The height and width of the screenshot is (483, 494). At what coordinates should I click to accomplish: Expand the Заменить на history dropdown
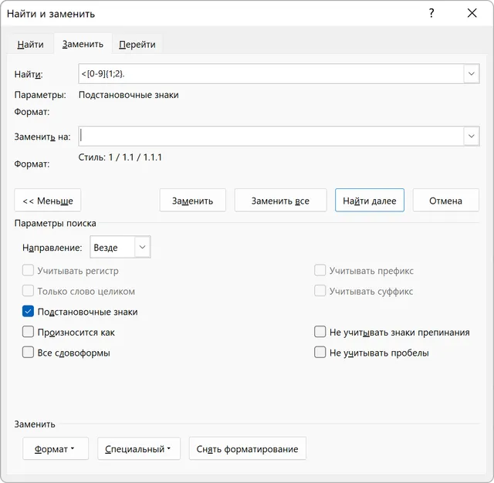(472, 136)
